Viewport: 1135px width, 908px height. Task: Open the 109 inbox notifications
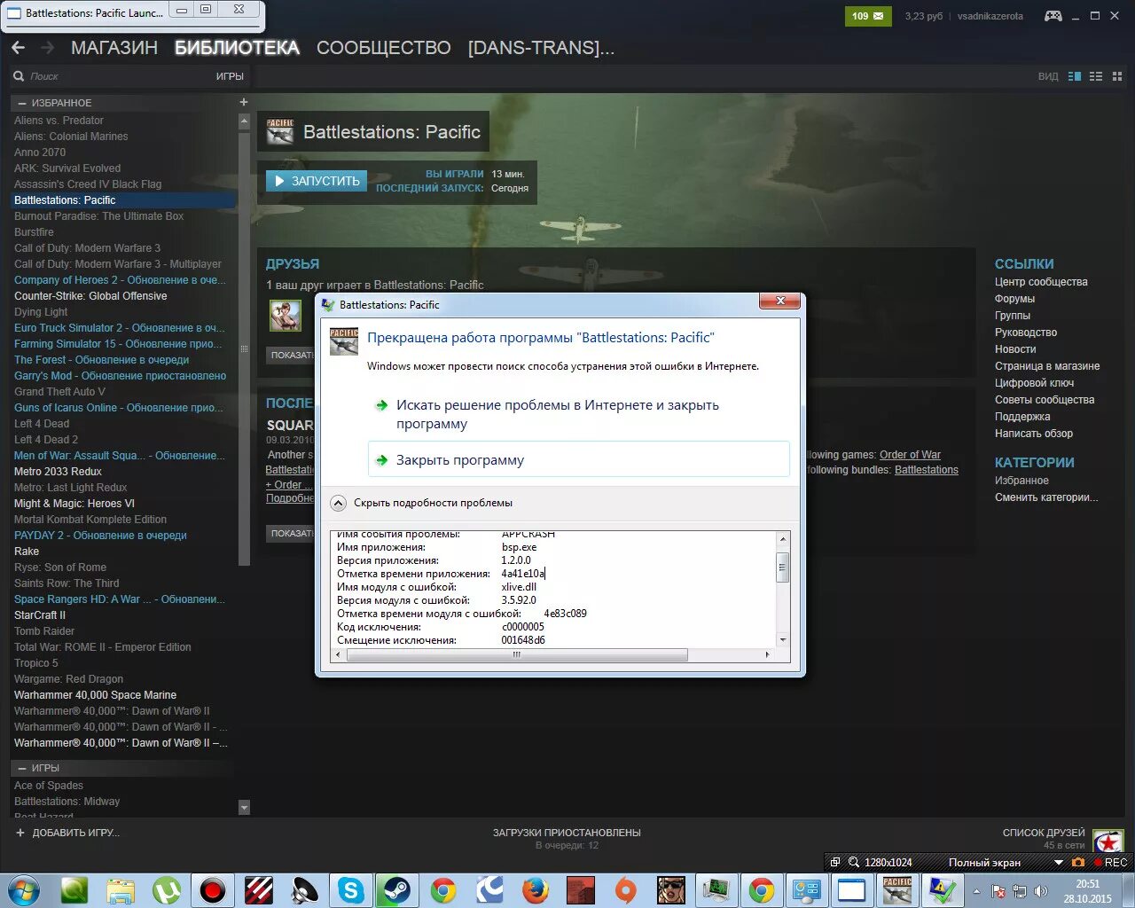(x=868, y=16)
